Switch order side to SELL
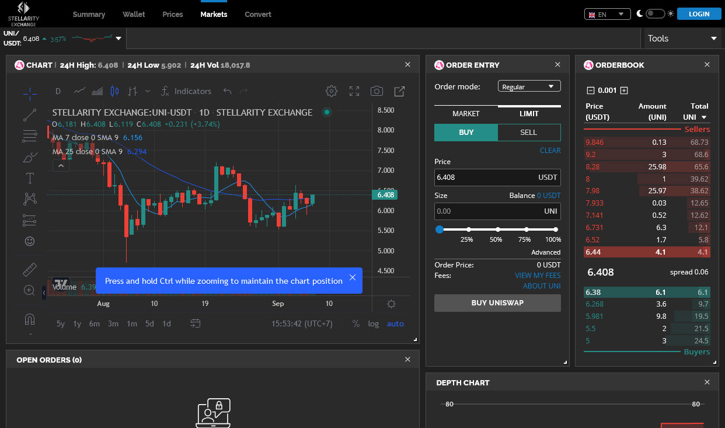The width and height of the screenshot is (725, 428). click(x=528, y=133)
